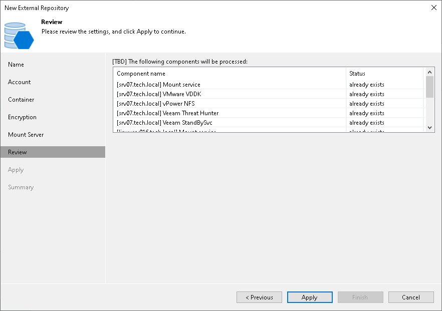The image size is (442, 311).
Task: Select the Summary step in sidebar
Action: pos(53,187)
